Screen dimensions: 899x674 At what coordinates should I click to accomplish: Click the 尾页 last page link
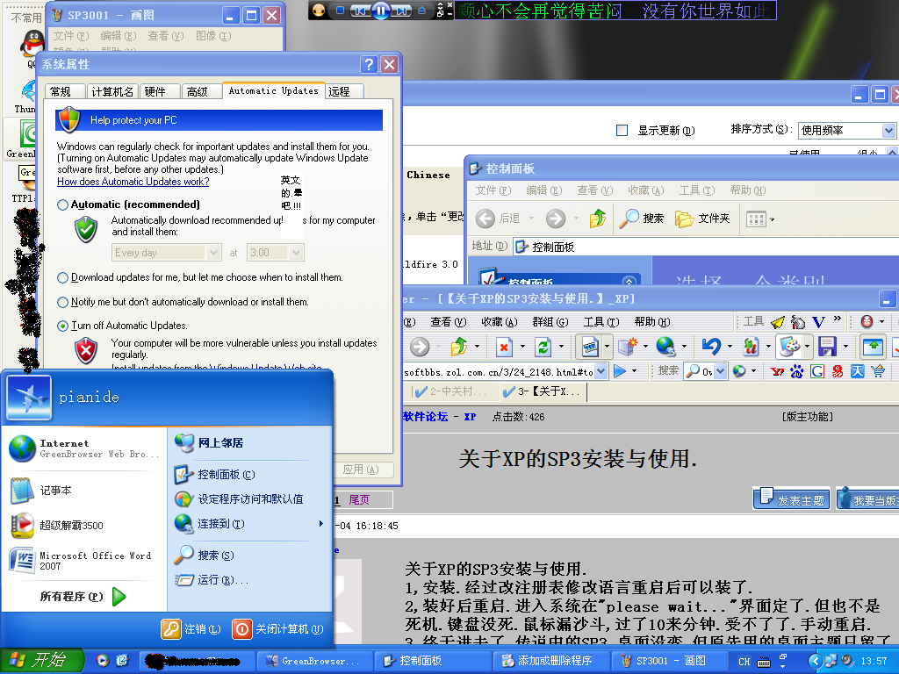coord(359,499)
